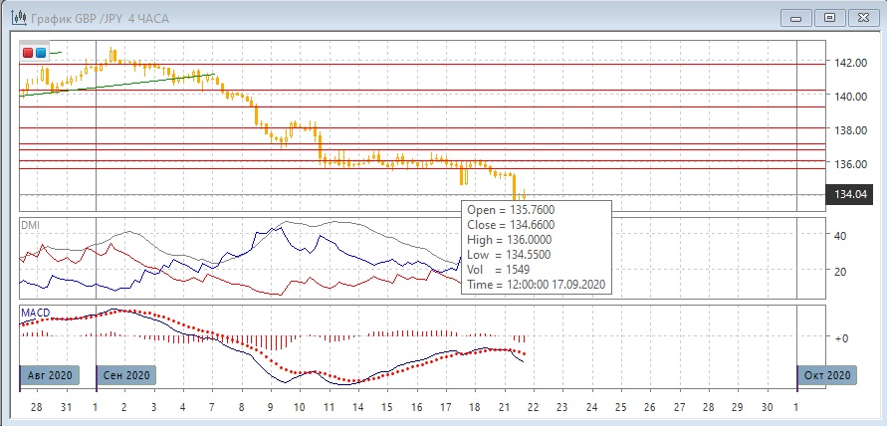Click date 22 on the time axis
Viewport: 887px width, 426px height.
point(533,408)
